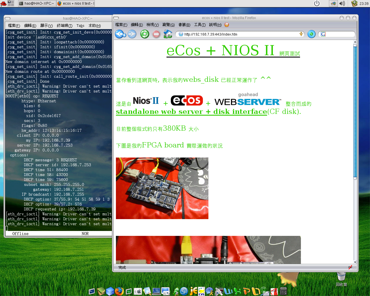Launch terminal from the dock
Viewport: 370px width, 296px height.
point(92,291)
